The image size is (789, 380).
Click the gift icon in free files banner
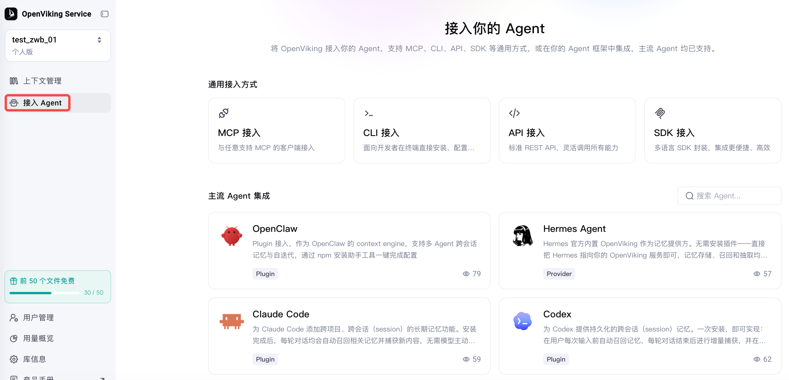[x=14, y=281]
